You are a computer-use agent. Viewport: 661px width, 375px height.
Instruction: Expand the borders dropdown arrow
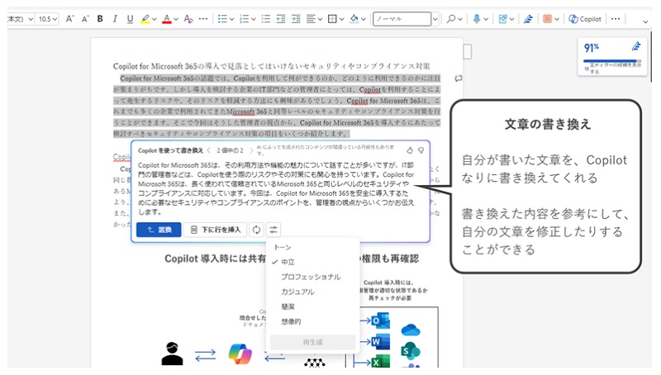(341, 19)
